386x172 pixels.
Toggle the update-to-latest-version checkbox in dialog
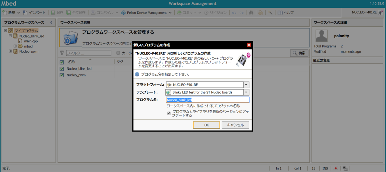coord(169,113)
